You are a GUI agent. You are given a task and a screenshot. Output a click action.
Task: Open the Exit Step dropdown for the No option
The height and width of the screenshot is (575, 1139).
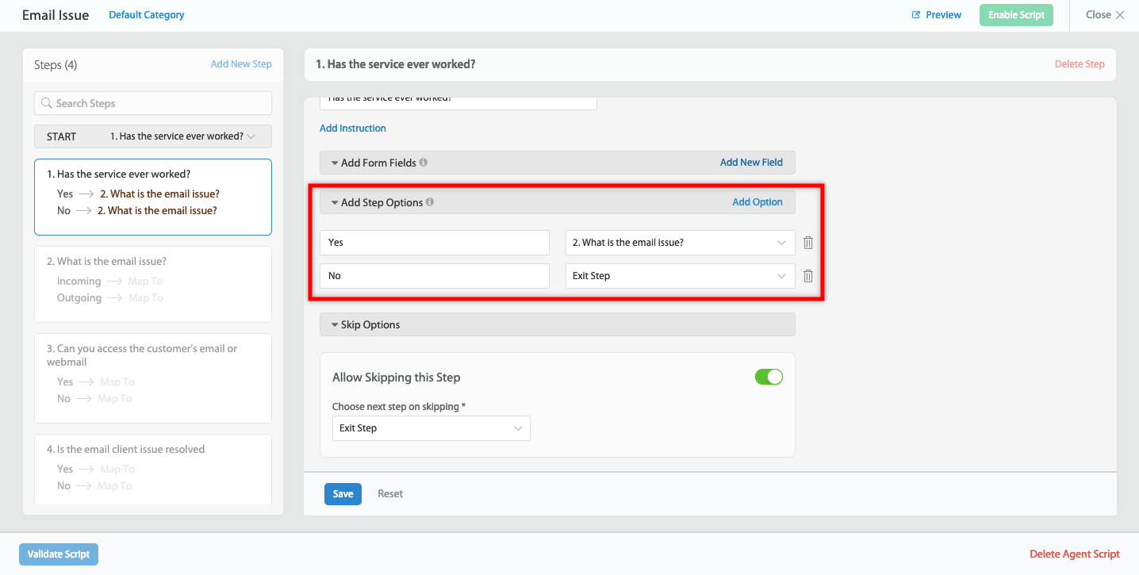coord(680,275)
